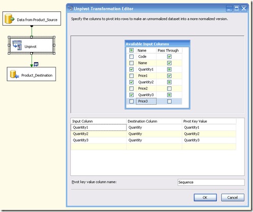Click the Pivot Key Value header
This screenshot has height=212, width=253.
point(209,121)
